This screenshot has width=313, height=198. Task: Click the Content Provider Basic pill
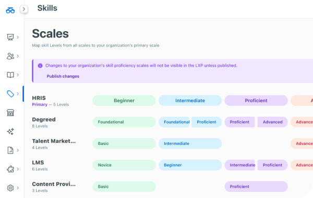pyautogui.click(x=124, y=187)
